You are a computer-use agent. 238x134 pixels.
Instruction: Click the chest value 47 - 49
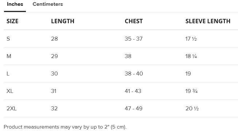pos(133,109)
